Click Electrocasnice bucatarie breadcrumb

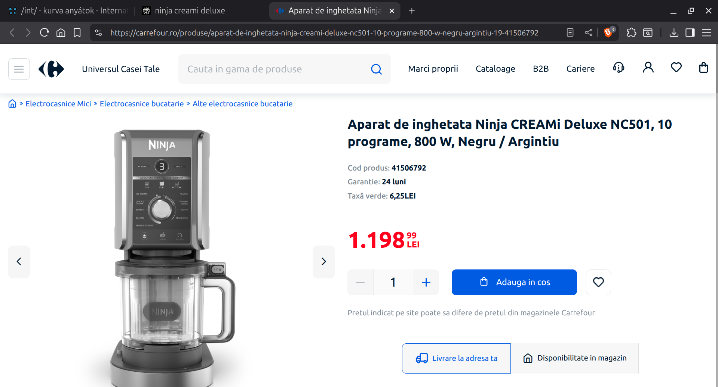(142, 104)
